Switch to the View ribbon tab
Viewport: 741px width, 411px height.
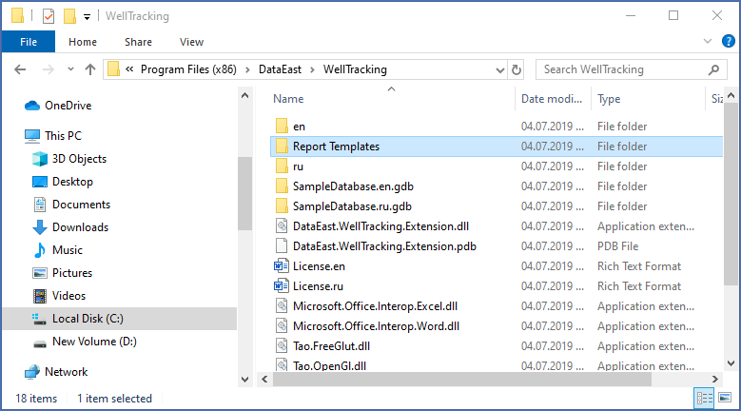point(191,42)
